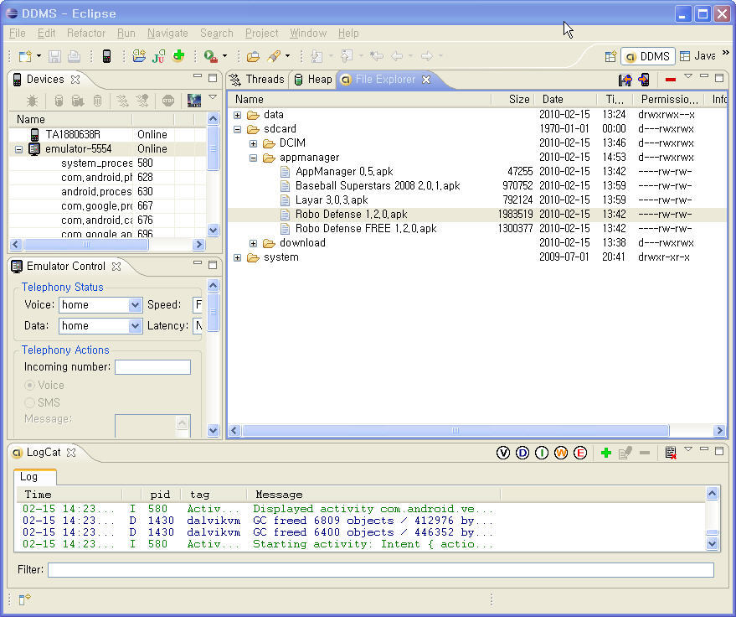Click the Search flashlight toolbar icon

(274, 56)
